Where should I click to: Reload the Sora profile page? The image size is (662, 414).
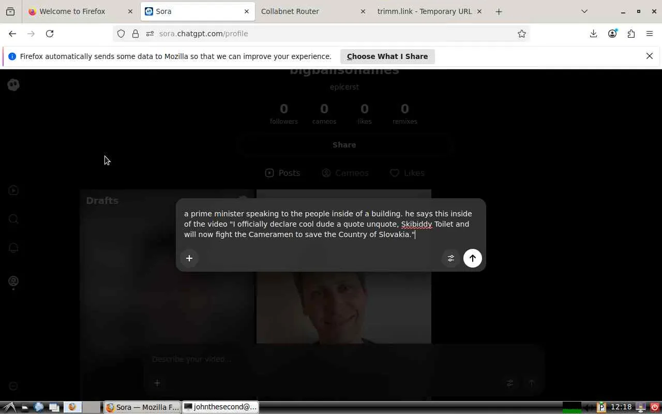[x=50, y=34]
